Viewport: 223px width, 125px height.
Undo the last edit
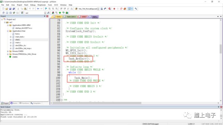tap(30, 9)
